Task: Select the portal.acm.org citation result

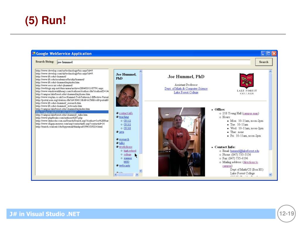Action: click(72, 100)
